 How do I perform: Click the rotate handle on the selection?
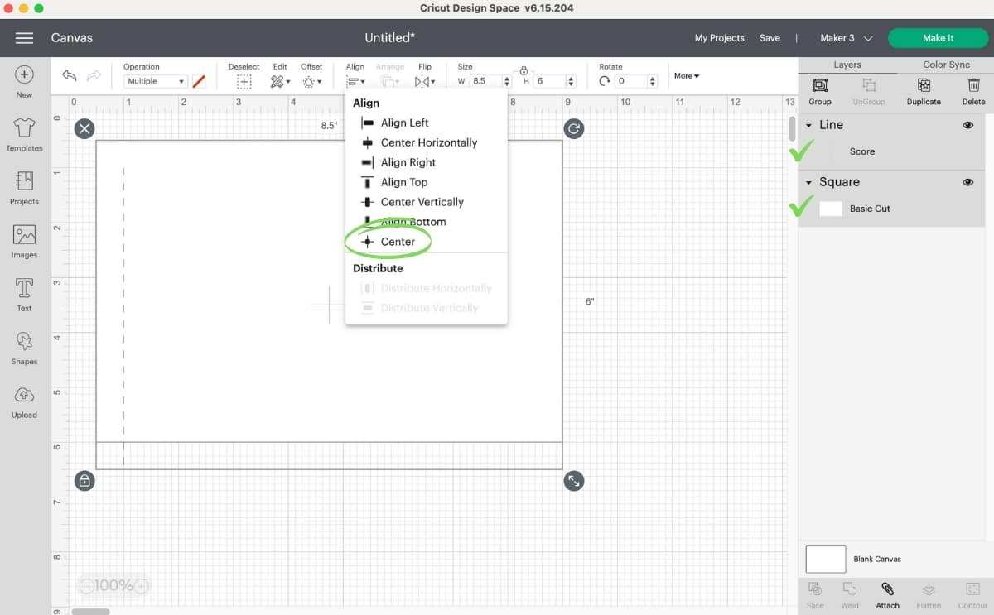[x=574, y=128]
